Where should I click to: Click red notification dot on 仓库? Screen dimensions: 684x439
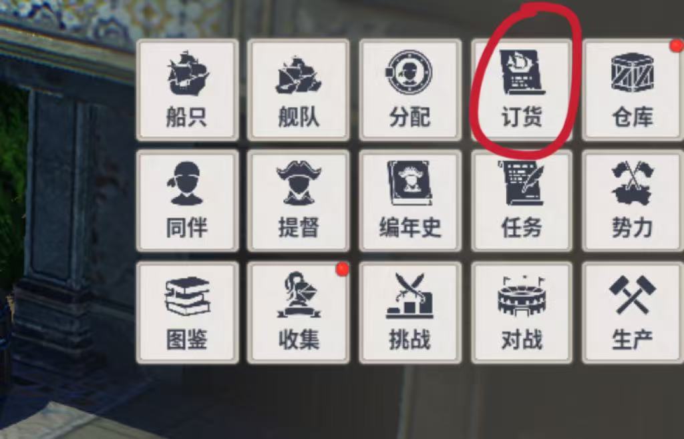677,45
